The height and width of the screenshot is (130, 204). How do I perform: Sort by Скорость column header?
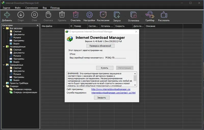[x=123, y=26]
